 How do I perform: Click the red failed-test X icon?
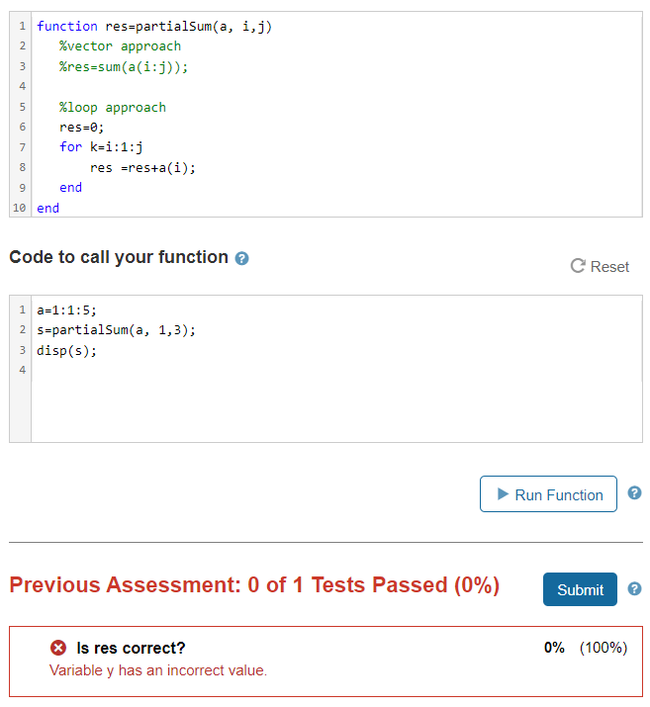(x=58, y=648)
